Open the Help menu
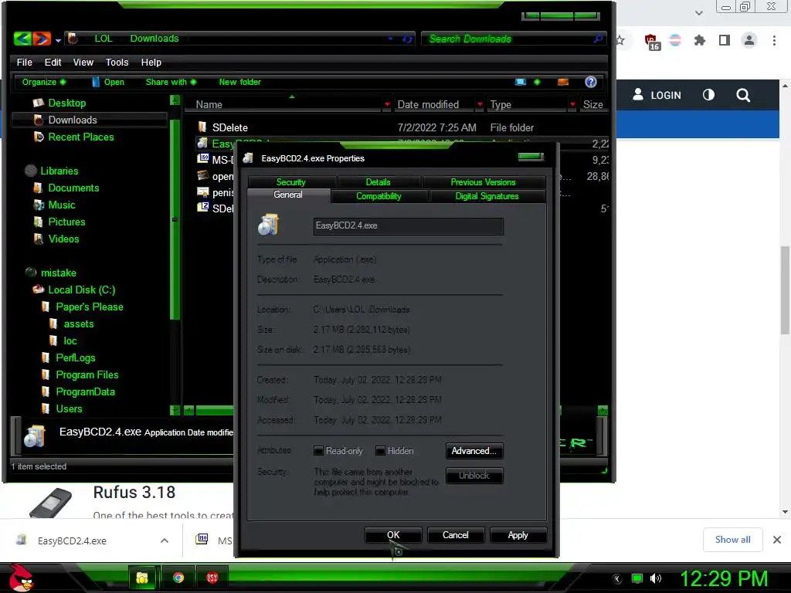The width and height of the screenshot is (791, 593). [151, 62]
